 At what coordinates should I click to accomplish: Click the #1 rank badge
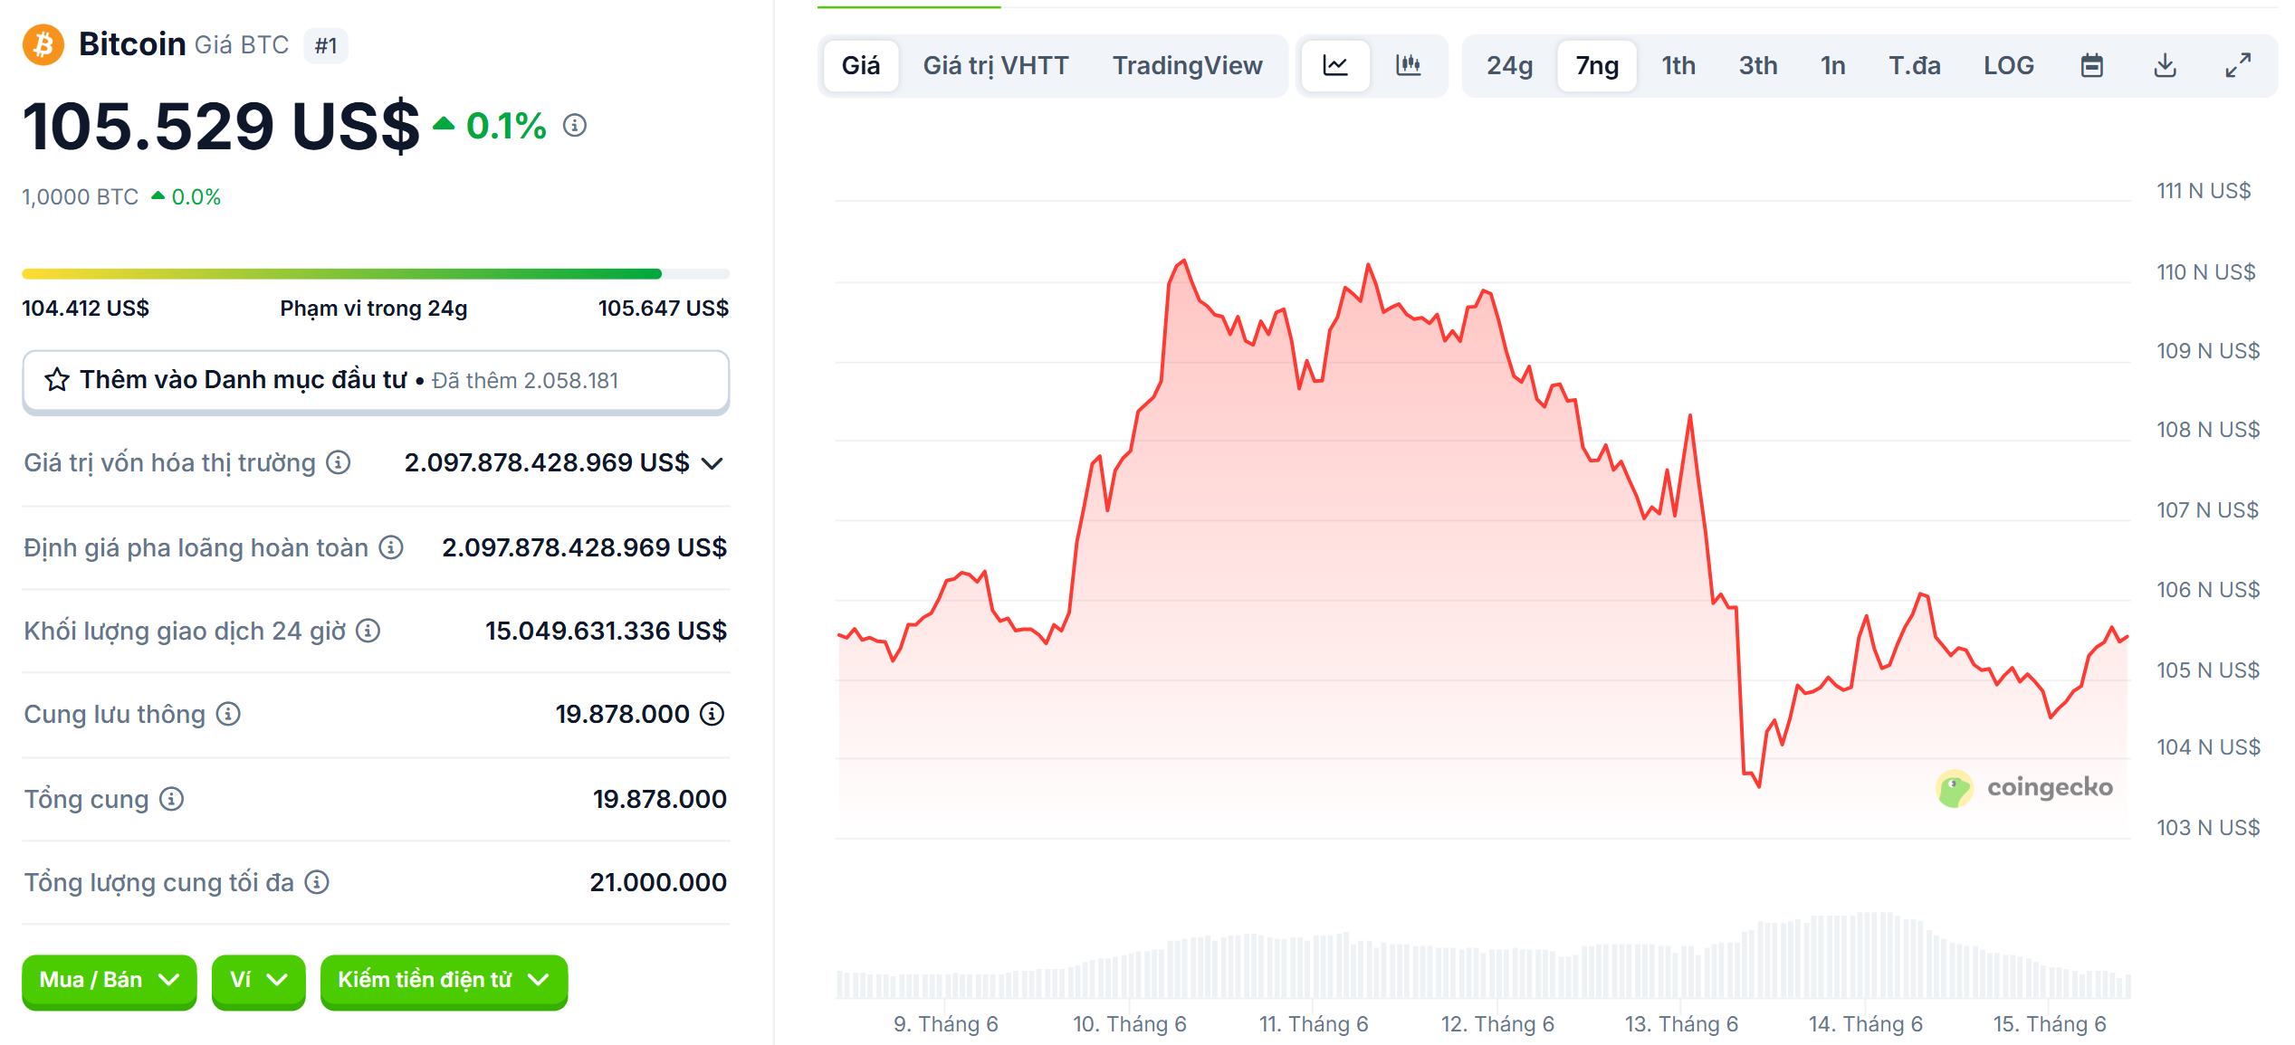tap(326, 45)
